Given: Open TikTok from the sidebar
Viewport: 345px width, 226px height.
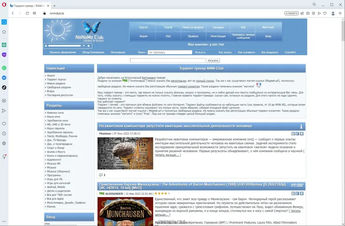Looking at the screenshot, I should tap(4, 88).
